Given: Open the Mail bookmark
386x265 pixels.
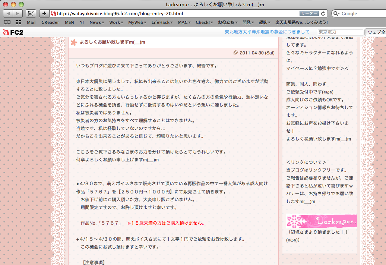Looking at the screenshot, I should coord(31,22).
